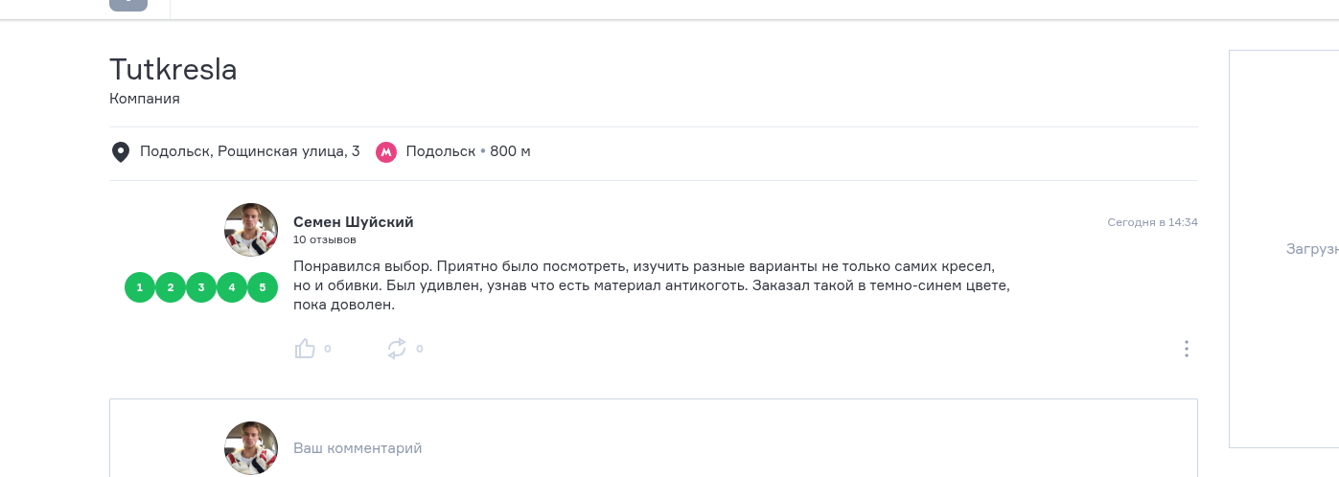Screen dimensions: 1339x477
Task: Open the address Подольск, Рощинская улица, 3
Action: coord(250,151)
